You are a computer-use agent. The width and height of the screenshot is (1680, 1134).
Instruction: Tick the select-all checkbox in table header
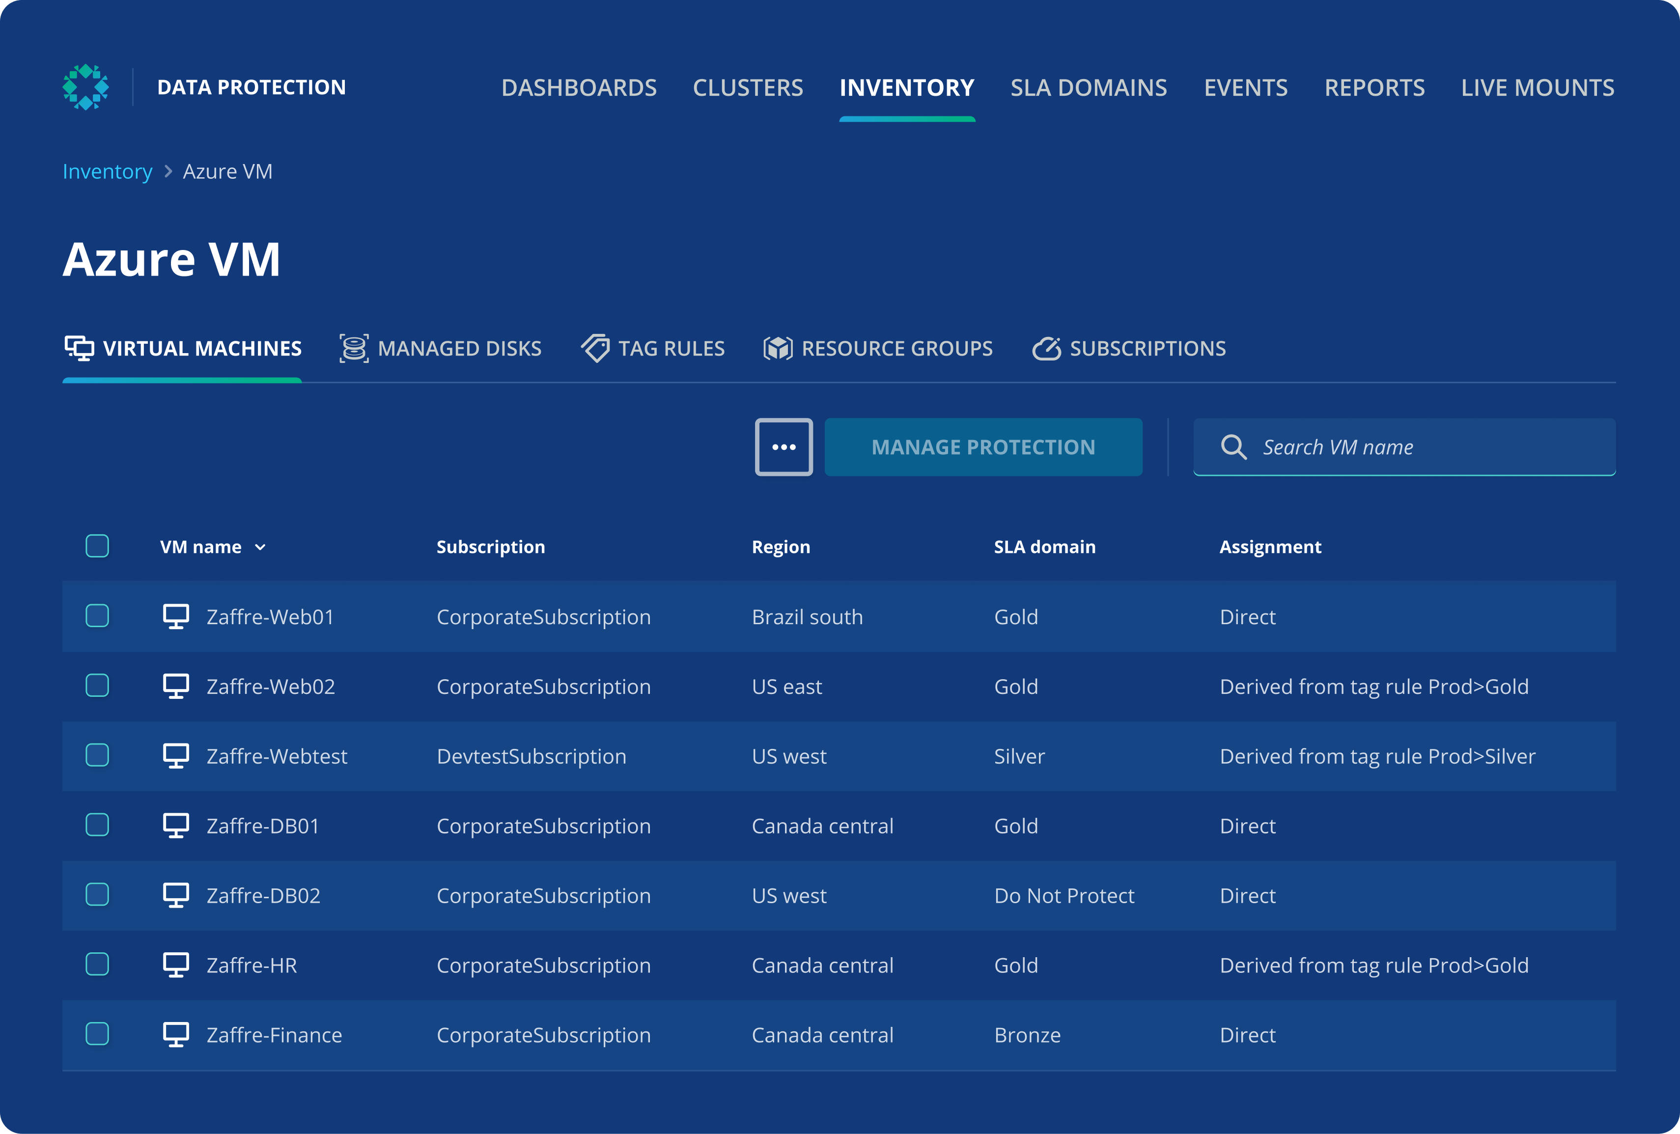[97, 546]
